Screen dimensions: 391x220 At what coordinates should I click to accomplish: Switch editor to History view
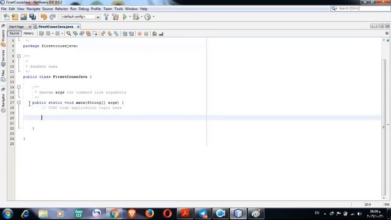click(x=29, y=34)
